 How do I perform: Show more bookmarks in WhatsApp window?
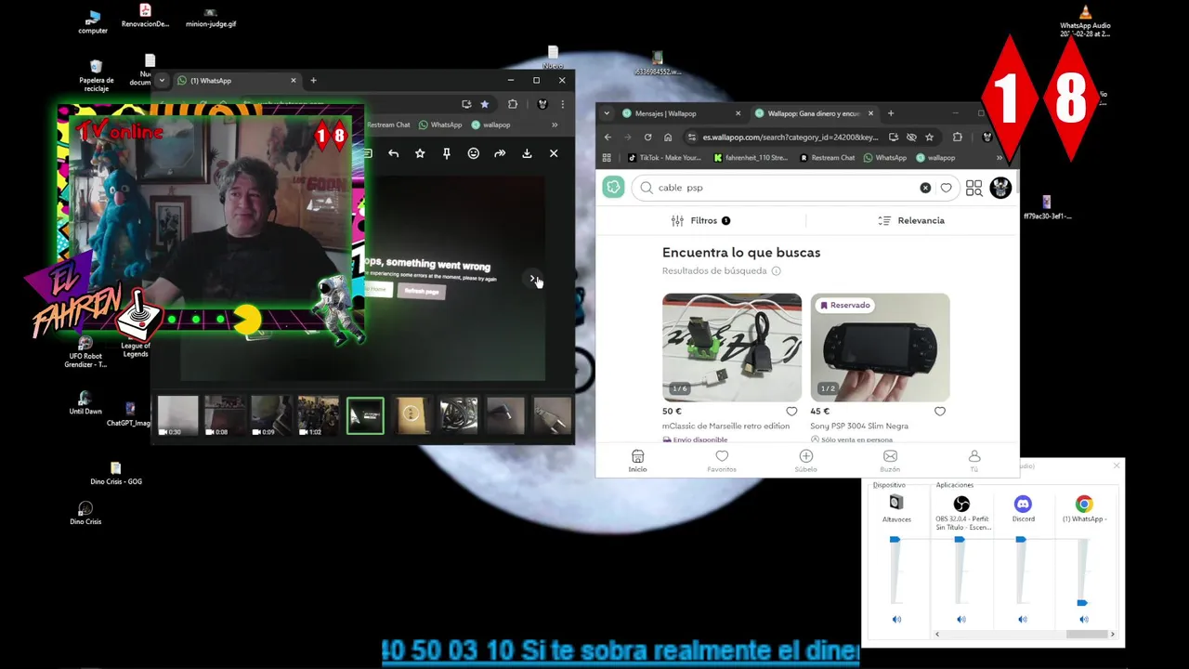[555, 125]
